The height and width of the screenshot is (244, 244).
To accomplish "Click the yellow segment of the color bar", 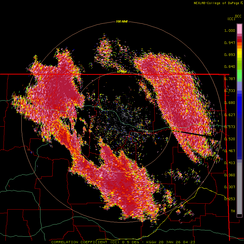I will (239, 53).
